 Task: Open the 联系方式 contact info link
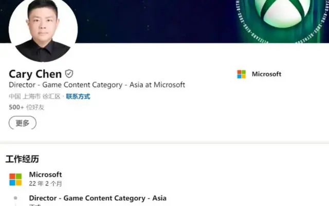click(78, 97)
